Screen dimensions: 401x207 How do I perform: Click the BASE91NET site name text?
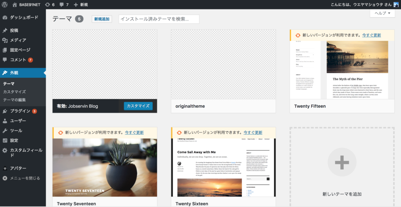(x=30, y=5)
